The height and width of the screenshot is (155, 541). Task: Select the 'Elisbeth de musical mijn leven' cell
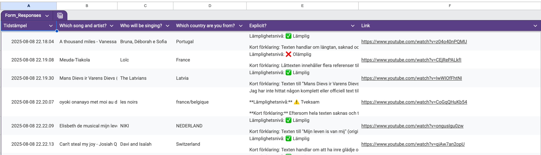pyautogui.click(x=87, y=126)
